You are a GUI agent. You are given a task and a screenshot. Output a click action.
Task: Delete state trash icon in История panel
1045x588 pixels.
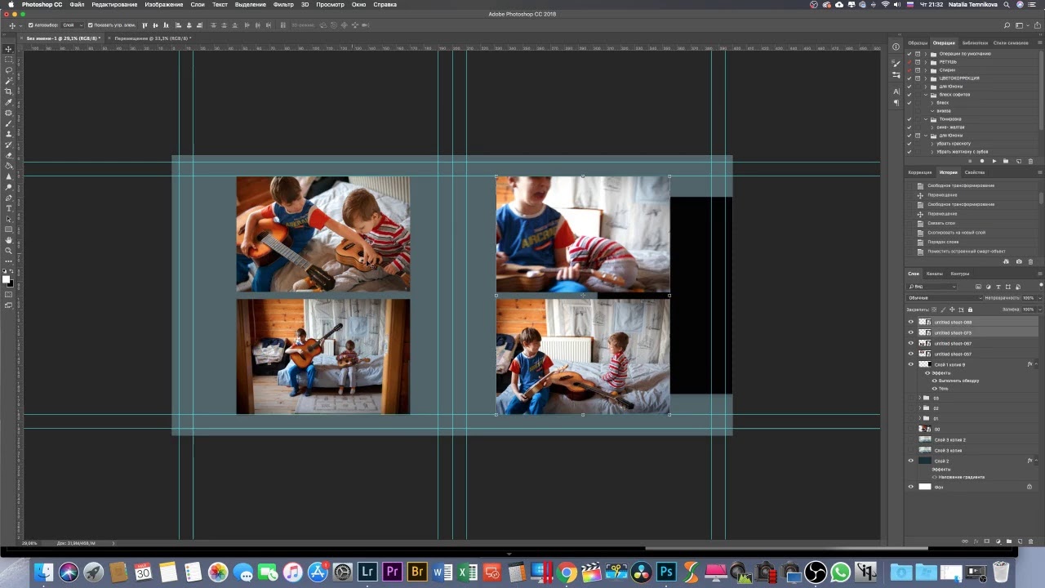(1030, 261)
